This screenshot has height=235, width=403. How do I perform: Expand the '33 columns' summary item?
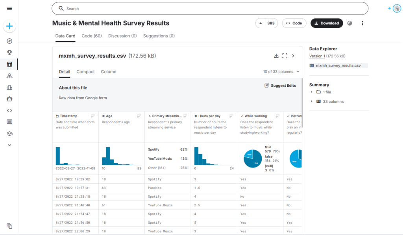(312, 102)
